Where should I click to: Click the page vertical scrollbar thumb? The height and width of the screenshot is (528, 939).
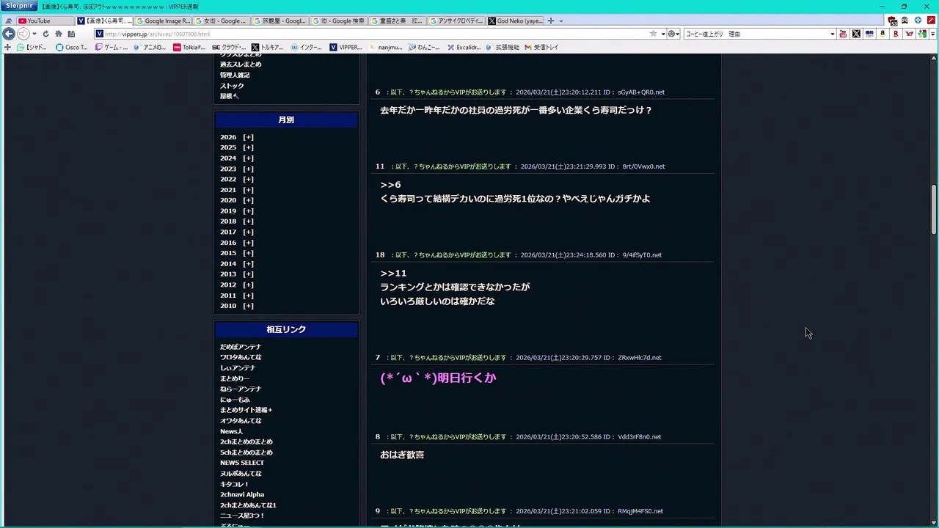934,210
